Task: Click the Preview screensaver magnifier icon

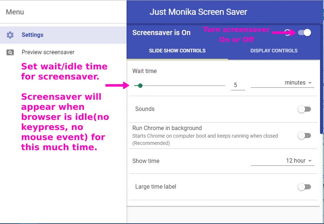Action: click(9, 52)
